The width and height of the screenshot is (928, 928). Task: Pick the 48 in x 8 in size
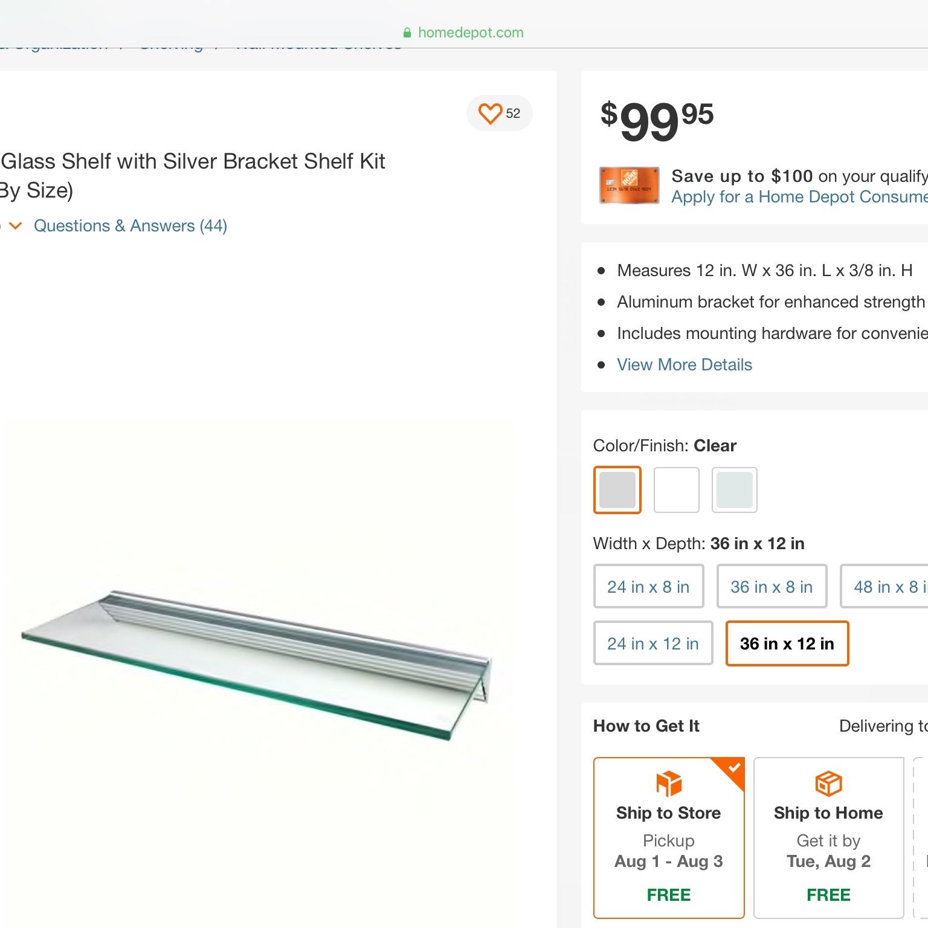pos(884,587)
